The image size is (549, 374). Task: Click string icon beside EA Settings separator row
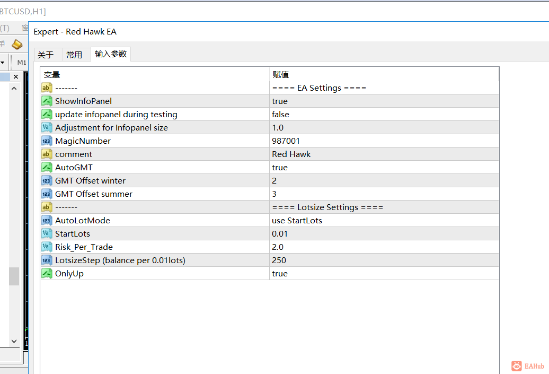(x=47, y=88)
